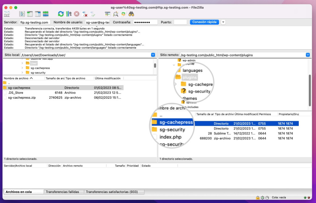Switch to the Archivos en cola tab

(23, 192)
